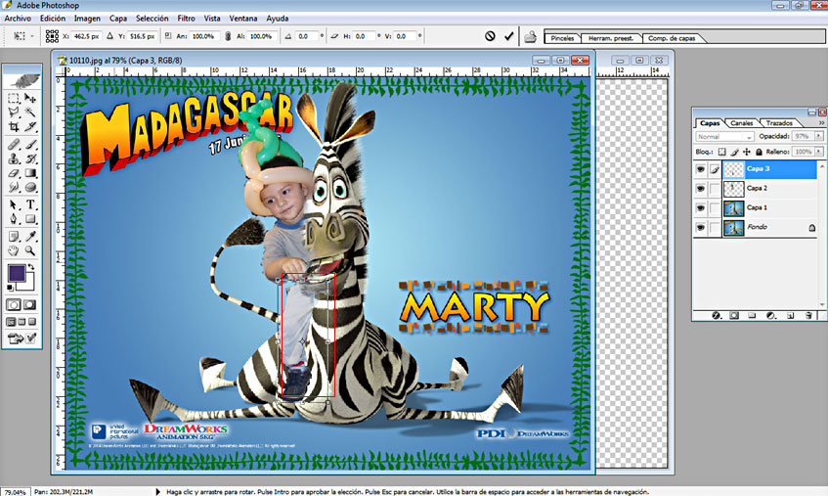Reset default black and white colors
This screenshot has height=496, width=828.
pyautogui.click(x=10, y=288)
